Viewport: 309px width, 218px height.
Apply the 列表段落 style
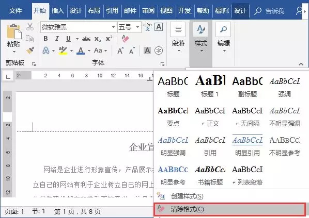click(248, 175)
